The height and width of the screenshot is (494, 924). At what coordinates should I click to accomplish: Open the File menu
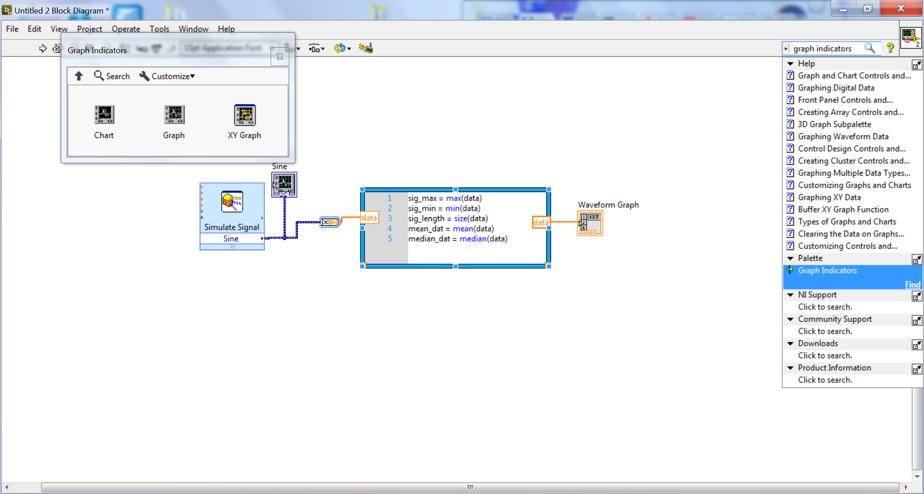[x=12, y=29]
